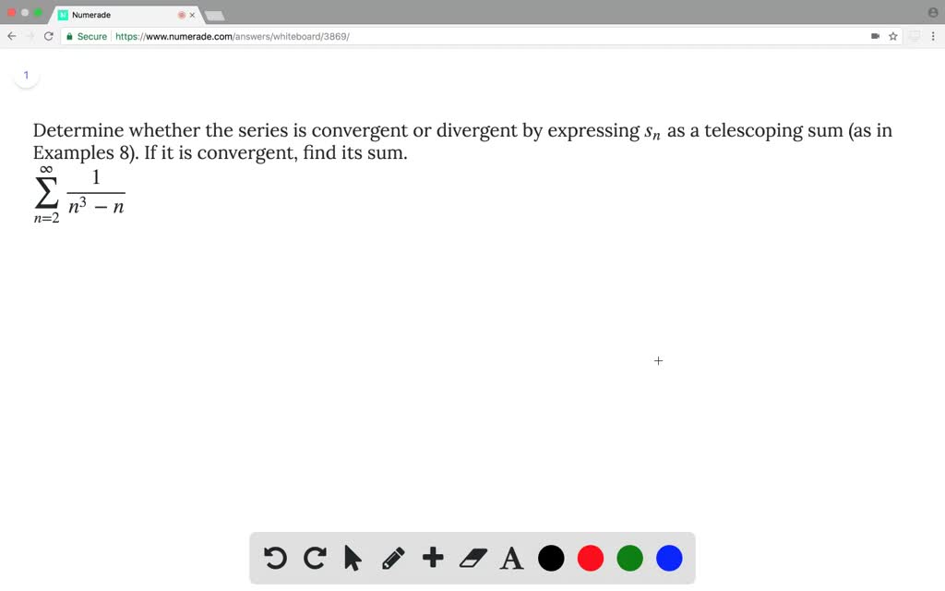Select the pointer cursor tool
Image resolution: width=945 pixels, height=591 pixels.
(x=353, y=558)
